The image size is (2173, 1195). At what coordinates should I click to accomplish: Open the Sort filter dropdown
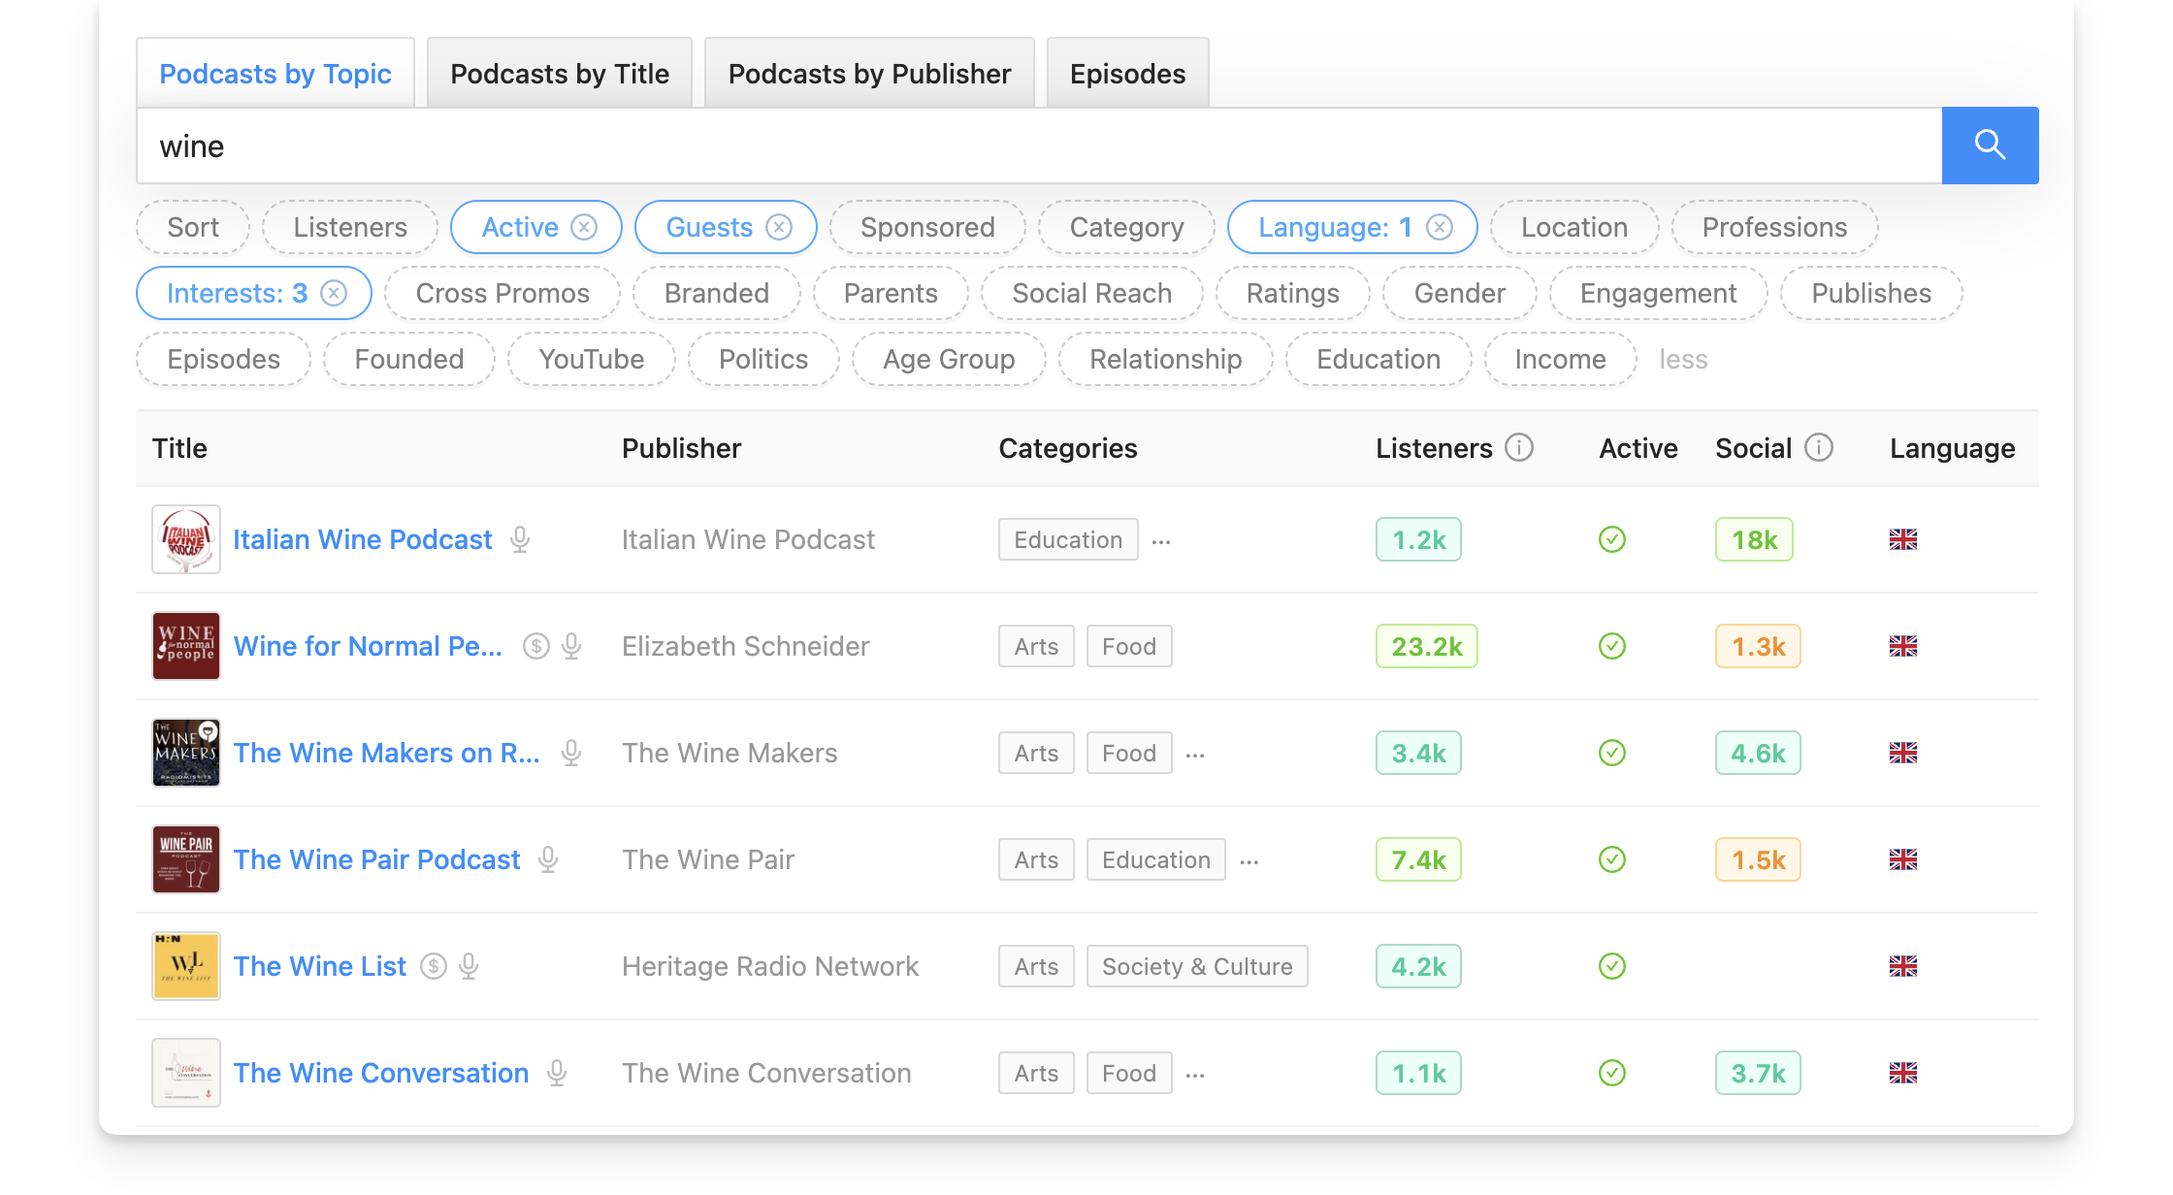[x=193, y=227]
